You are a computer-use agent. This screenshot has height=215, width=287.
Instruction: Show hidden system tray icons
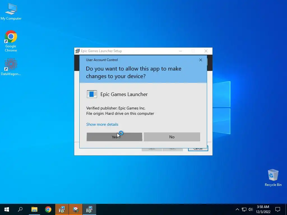point(237,209)
